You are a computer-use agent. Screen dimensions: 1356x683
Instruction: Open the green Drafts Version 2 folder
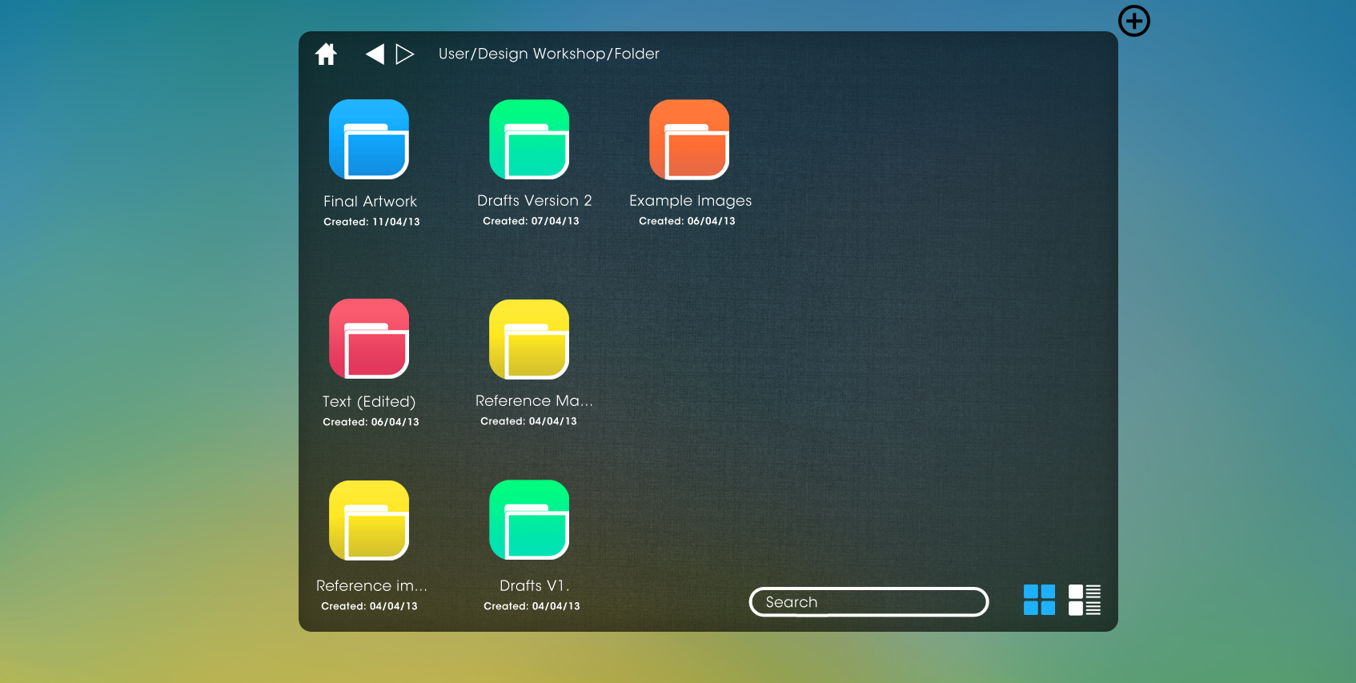pyautogui.click(x=529, y=139)
